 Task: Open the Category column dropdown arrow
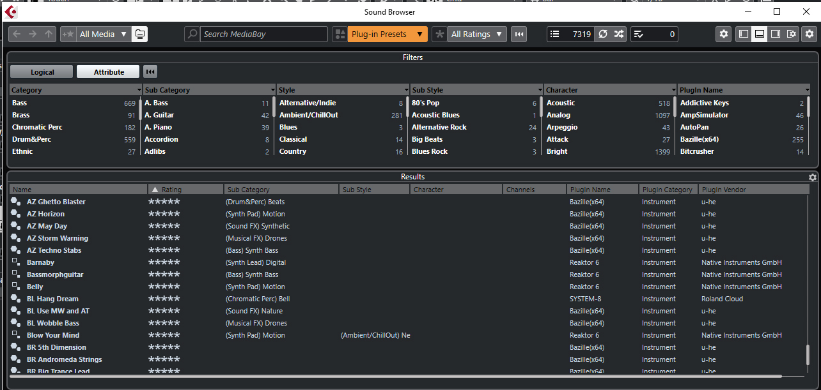pyautogui.click(x=139, y=90)
